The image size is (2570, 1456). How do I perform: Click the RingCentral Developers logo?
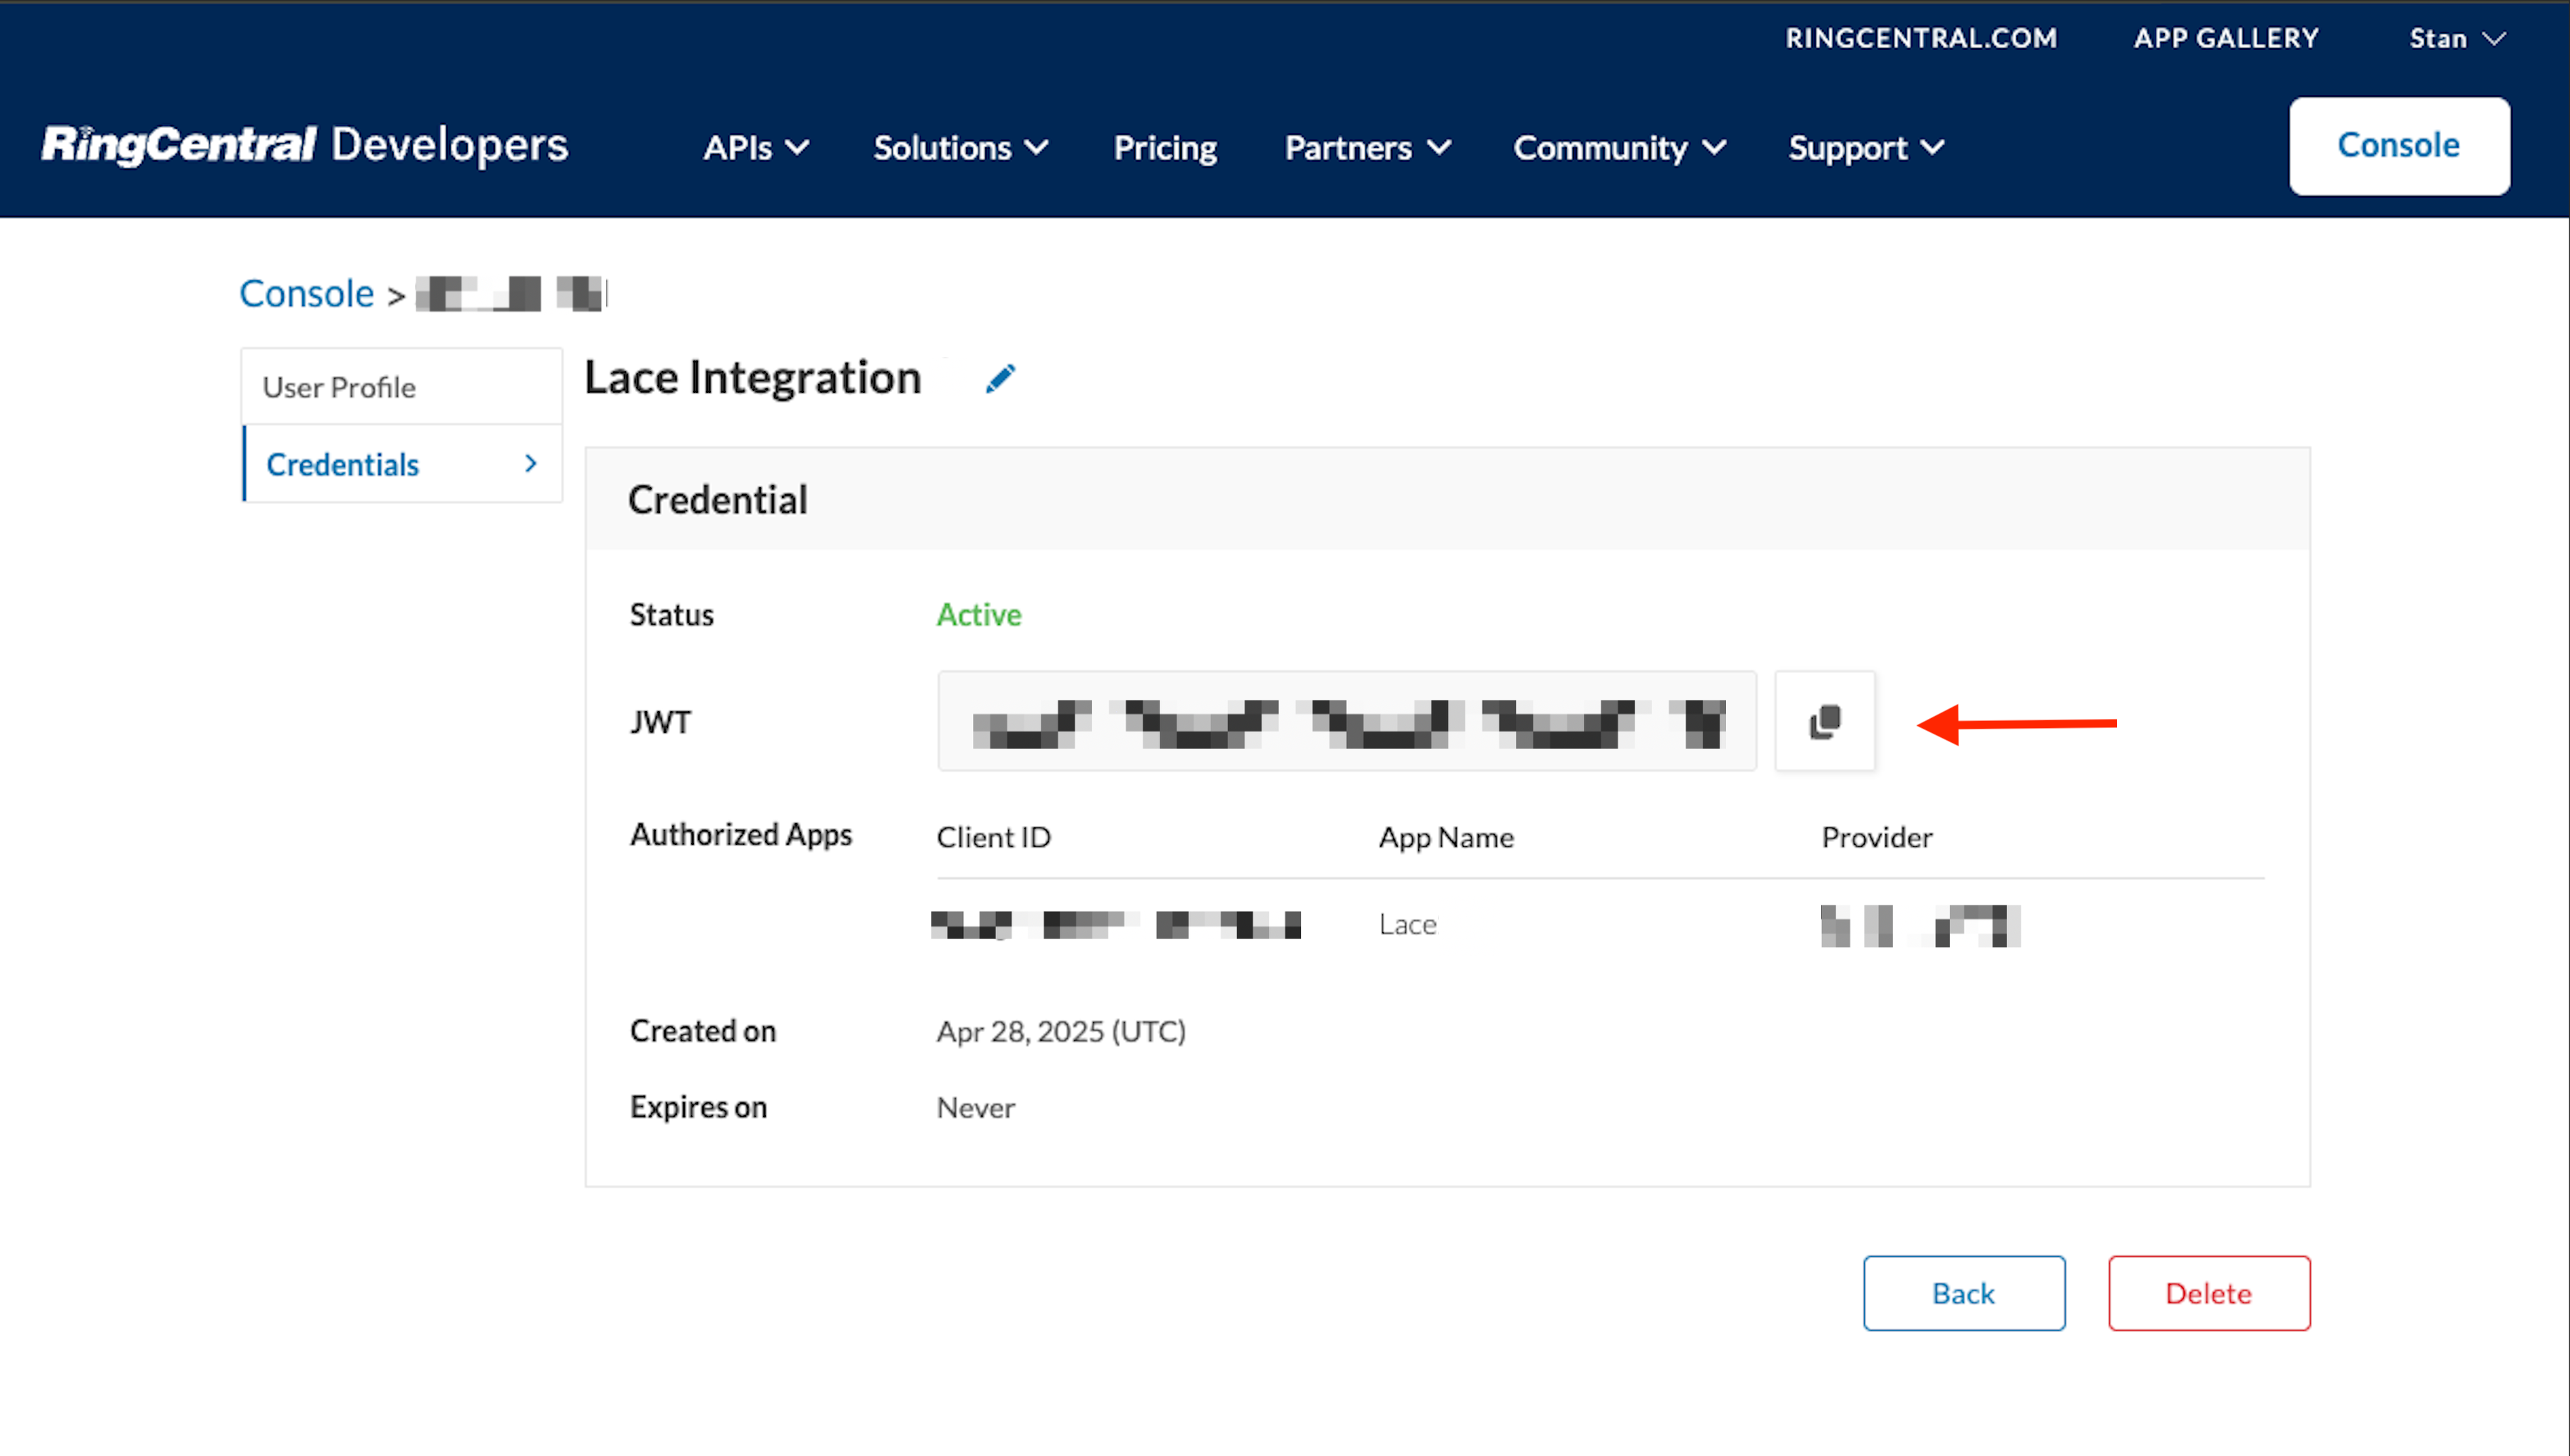(x=305, y=145)
